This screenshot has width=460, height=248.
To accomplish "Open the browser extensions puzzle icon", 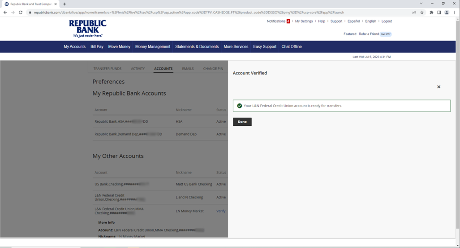I will click(x=431, y=12).
